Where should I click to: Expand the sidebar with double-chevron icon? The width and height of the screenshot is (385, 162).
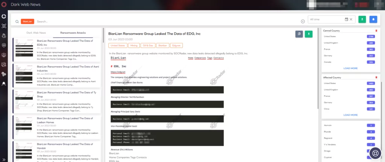(4, 159)
